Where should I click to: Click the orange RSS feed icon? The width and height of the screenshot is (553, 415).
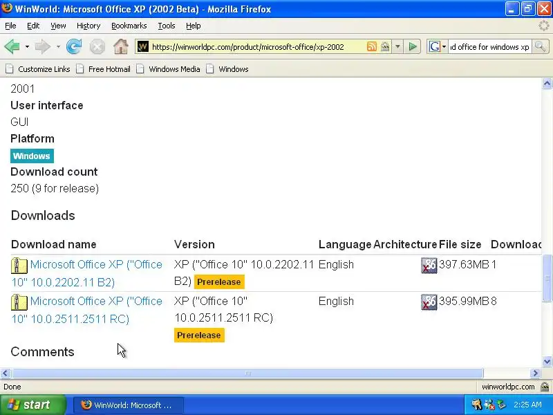tap(372, 46)
